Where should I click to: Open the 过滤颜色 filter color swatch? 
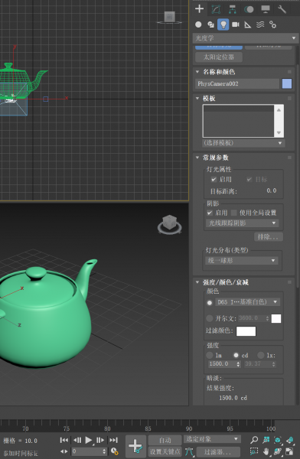click(246, 331)
